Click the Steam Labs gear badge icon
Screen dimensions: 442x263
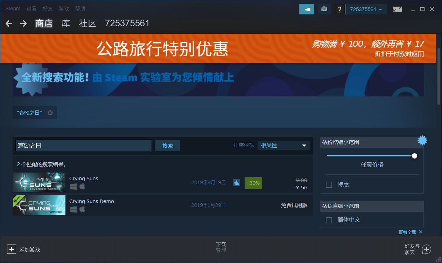[422, 141]
